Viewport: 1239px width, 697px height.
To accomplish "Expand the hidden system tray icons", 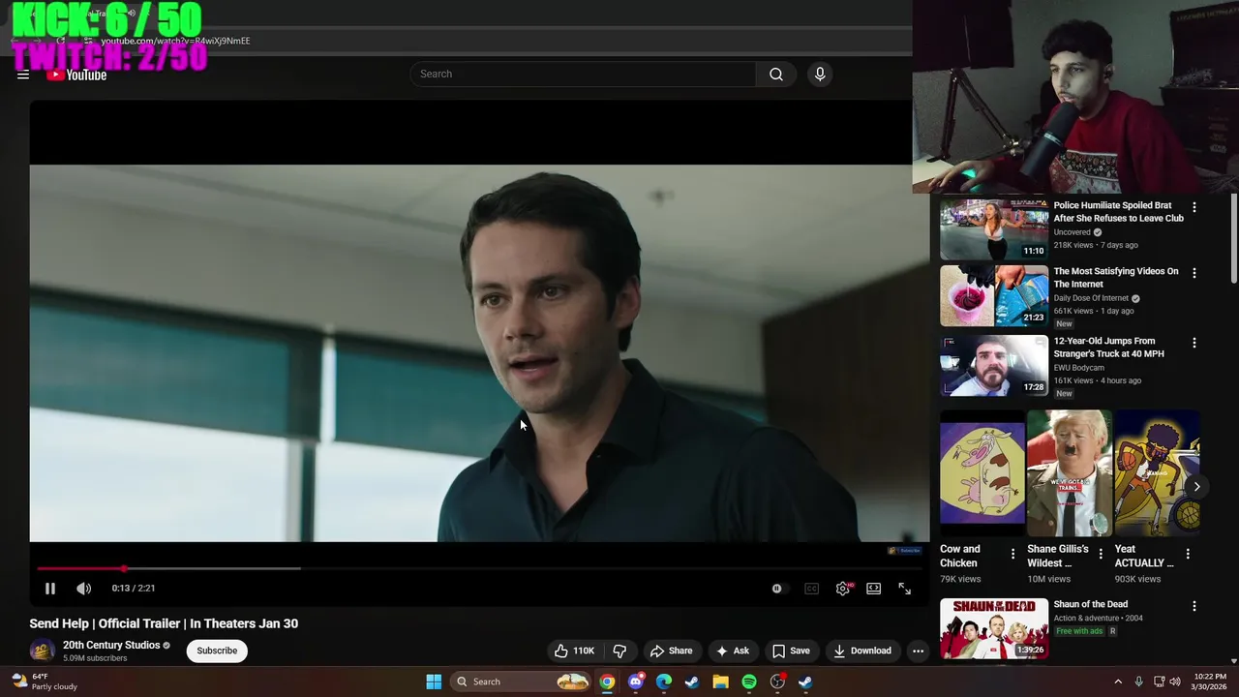I will 1117,682.
